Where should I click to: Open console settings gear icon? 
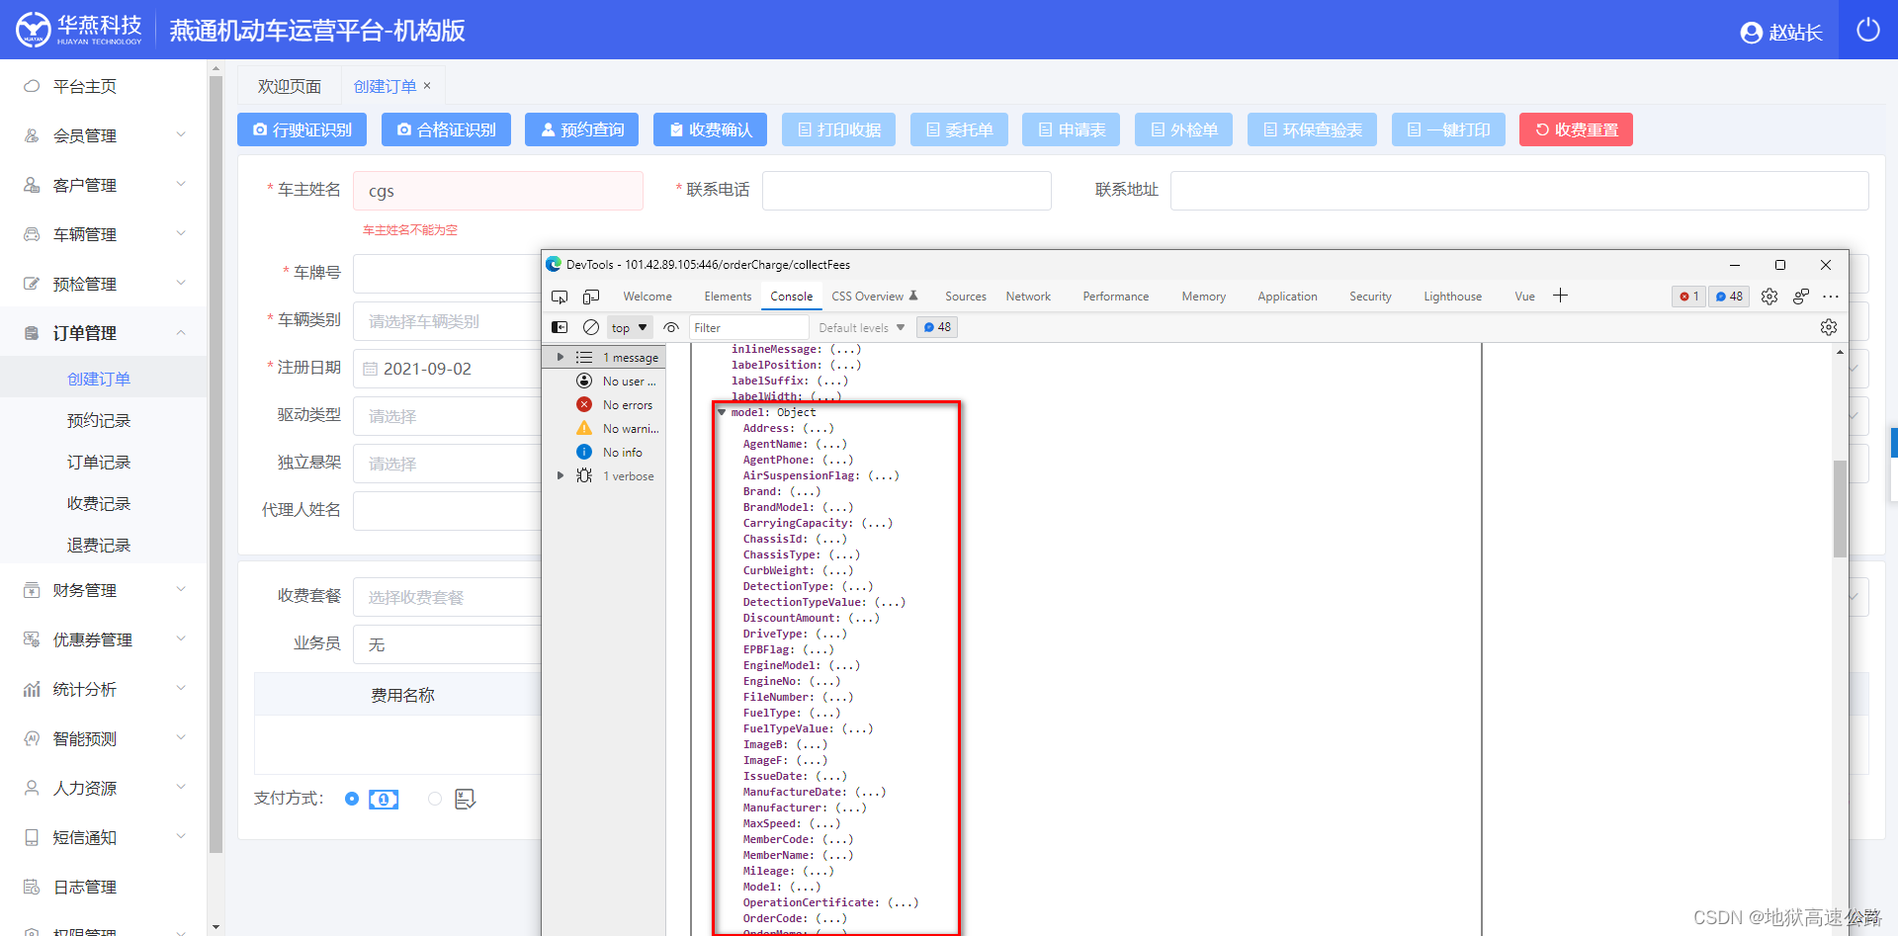pyautogui.click(x=1829, y=327)
